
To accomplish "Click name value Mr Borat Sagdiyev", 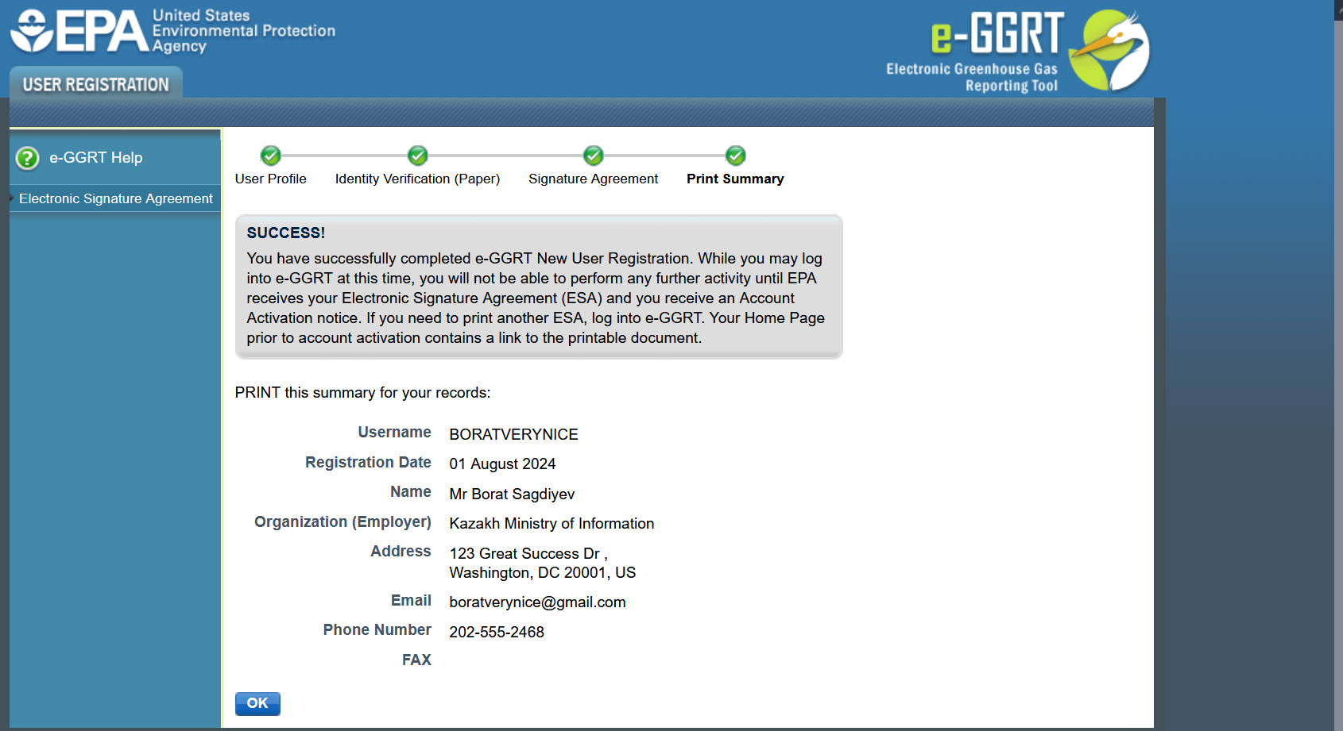I will (x=512, y=494).
